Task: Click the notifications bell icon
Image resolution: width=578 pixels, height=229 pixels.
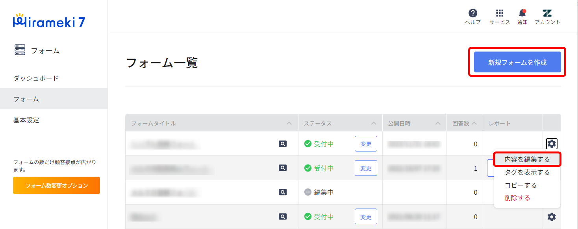Action: point(522,13)
